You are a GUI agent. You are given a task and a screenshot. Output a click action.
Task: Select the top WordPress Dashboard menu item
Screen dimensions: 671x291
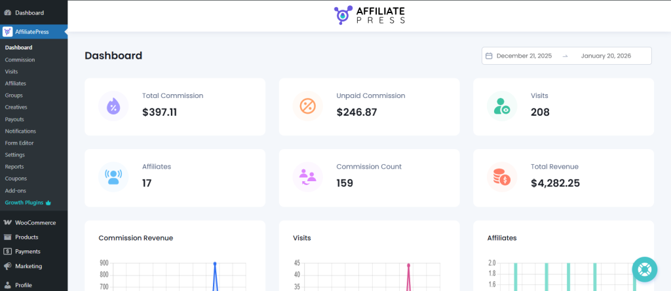(x=29, y=13)
